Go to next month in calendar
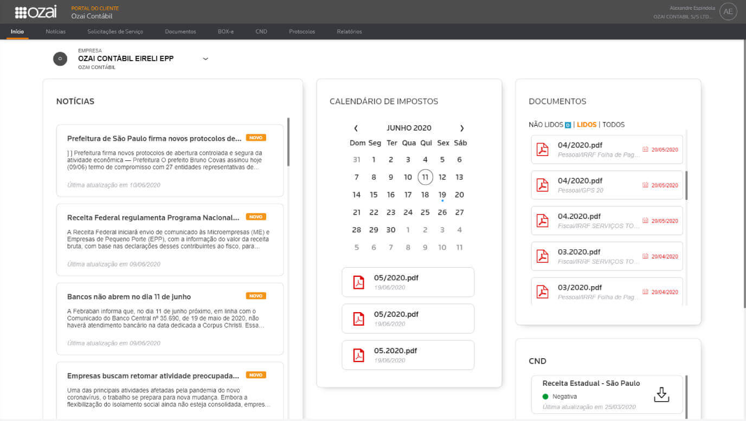The height and width of the screenshot is (421, 746). coord(462,128)
